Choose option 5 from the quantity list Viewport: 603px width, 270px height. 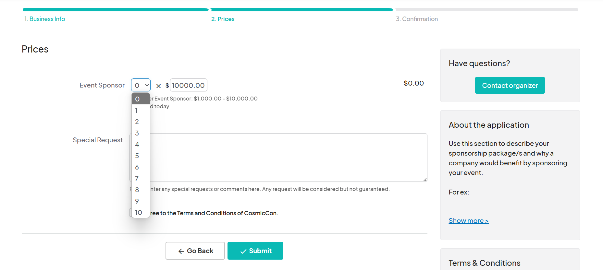(141, 156)
